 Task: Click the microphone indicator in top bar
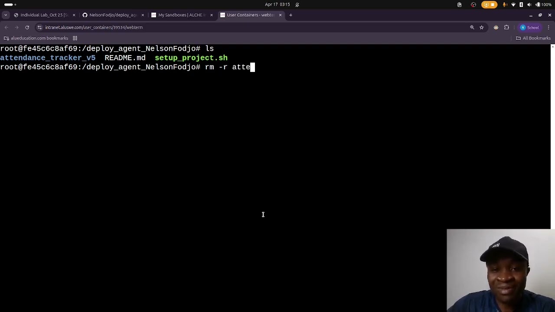coord(505,4)
